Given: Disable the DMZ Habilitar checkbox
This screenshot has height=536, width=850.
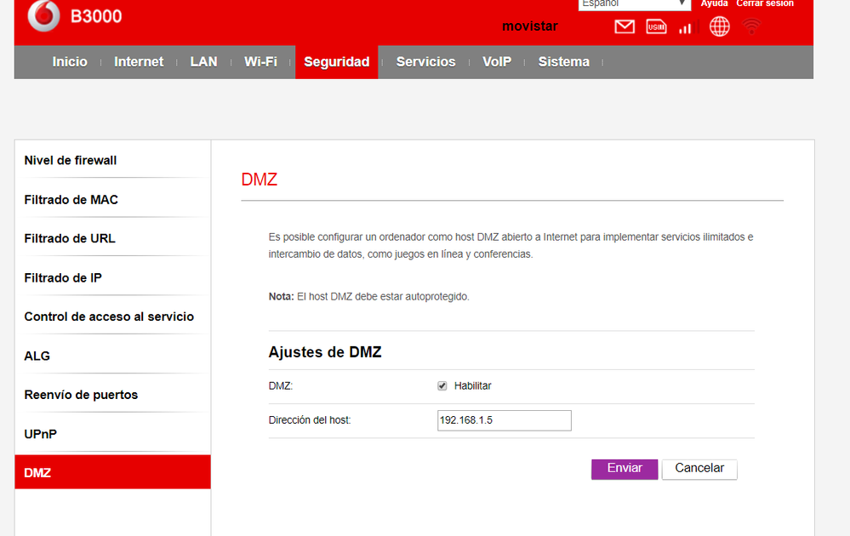Looking at the screenshot, I should 442,385.
